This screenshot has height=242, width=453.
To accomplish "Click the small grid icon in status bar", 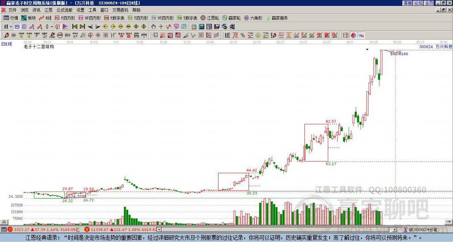I will click(4, 230).
